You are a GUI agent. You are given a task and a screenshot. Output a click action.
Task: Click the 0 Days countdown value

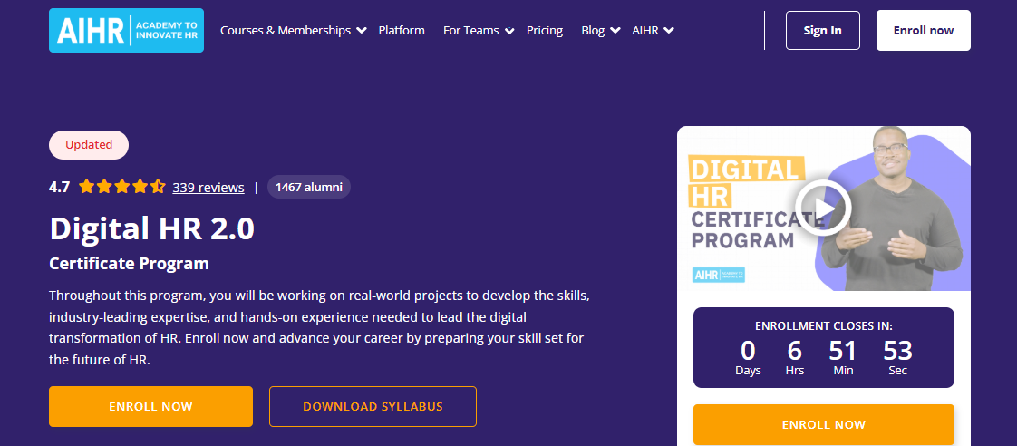[748, 358]
